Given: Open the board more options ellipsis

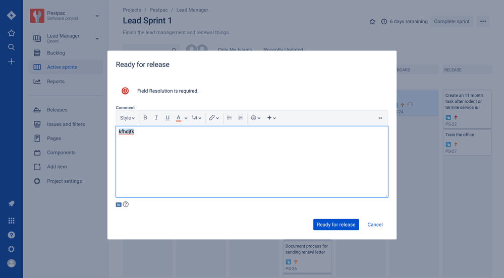Looking at the screenshot, I should (483, 22).
